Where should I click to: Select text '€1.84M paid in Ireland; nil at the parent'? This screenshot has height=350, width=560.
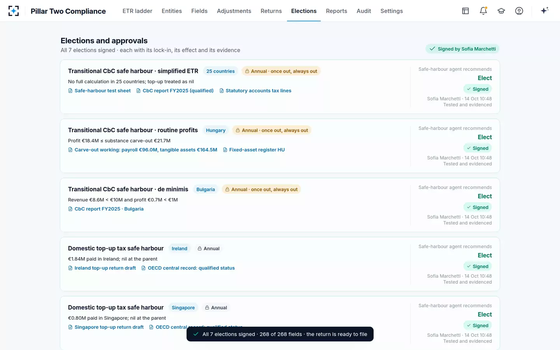pos(112,259)
